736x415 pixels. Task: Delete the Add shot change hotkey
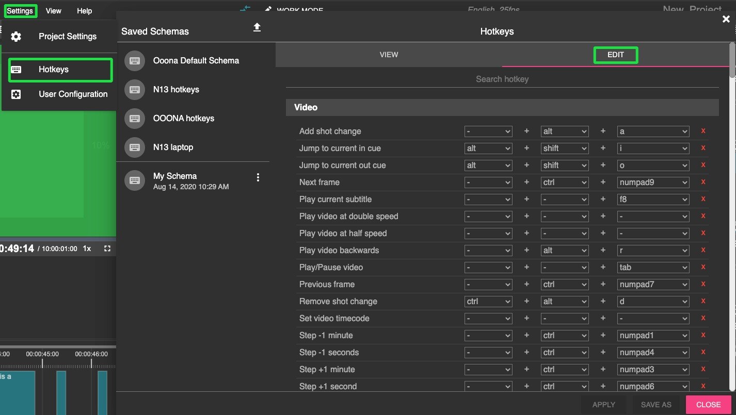coord(703,131)
